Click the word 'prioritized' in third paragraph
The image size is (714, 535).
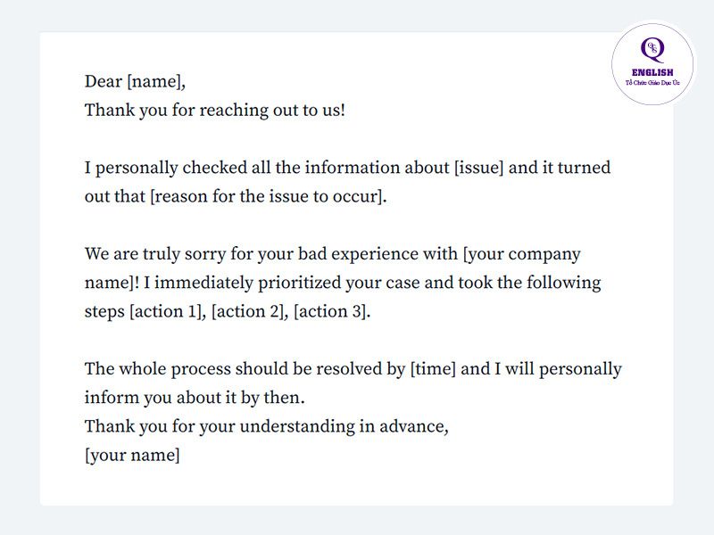[299, 283]
